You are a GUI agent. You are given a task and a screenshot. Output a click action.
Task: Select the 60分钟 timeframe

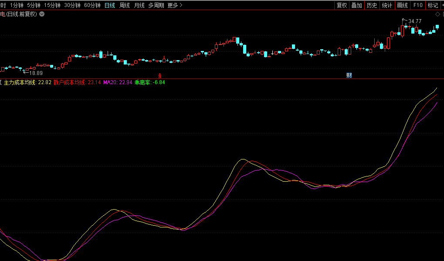coord(92,5)
